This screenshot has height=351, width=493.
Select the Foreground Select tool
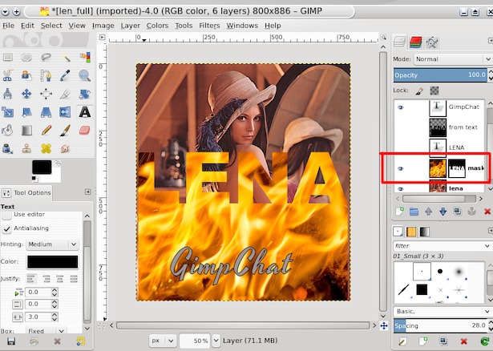26,76
